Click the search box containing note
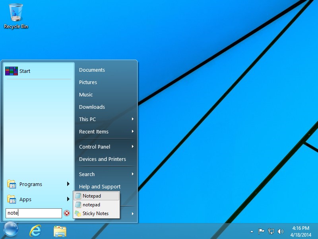The height and width of the screenshot is (239, 318). click(x=34, y=213)
